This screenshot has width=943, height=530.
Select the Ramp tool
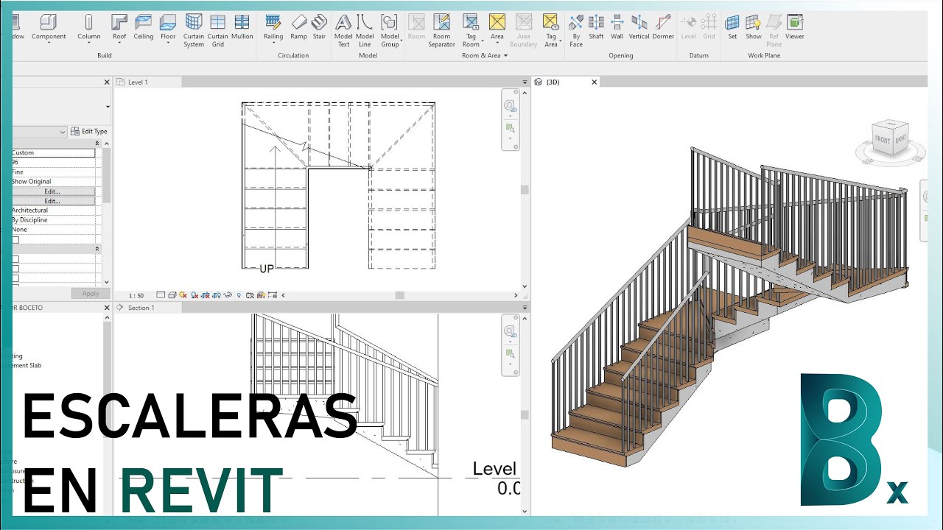click(298, 26)
